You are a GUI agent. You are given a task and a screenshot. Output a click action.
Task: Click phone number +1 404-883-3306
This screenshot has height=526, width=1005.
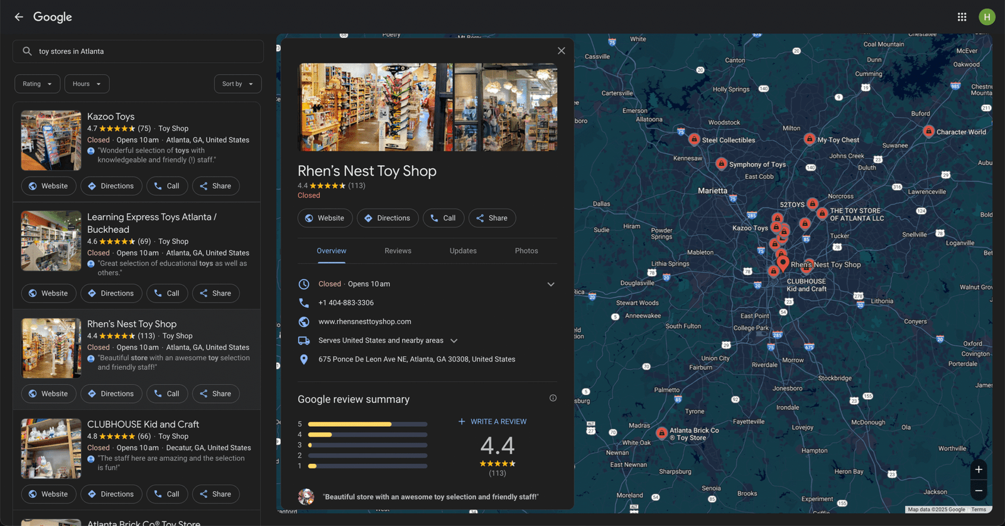tap(346, 303)
